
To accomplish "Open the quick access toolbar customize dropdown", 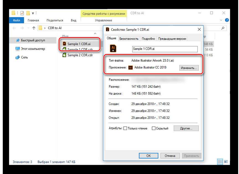I will pos(33,13).
